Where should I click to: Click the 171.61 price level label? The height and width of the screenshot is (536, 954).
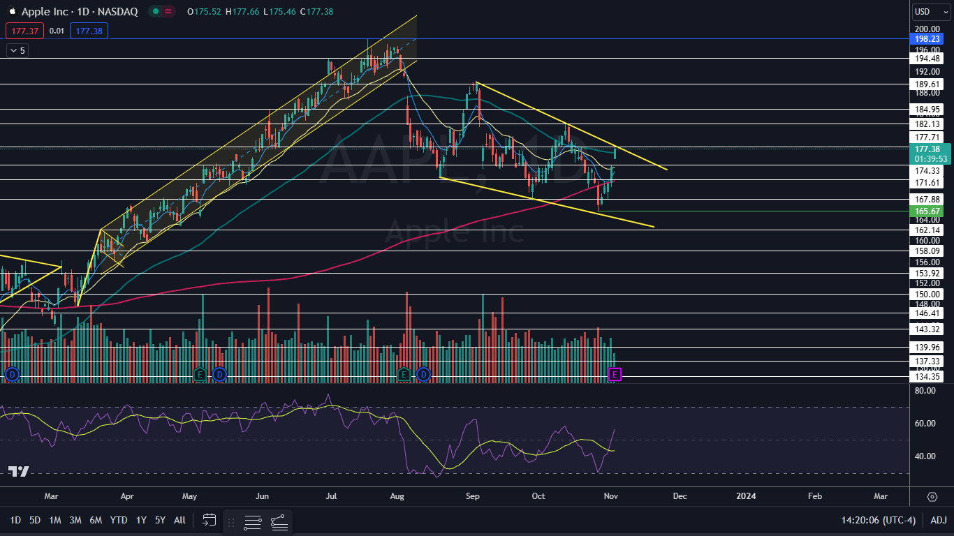[927, 183]
